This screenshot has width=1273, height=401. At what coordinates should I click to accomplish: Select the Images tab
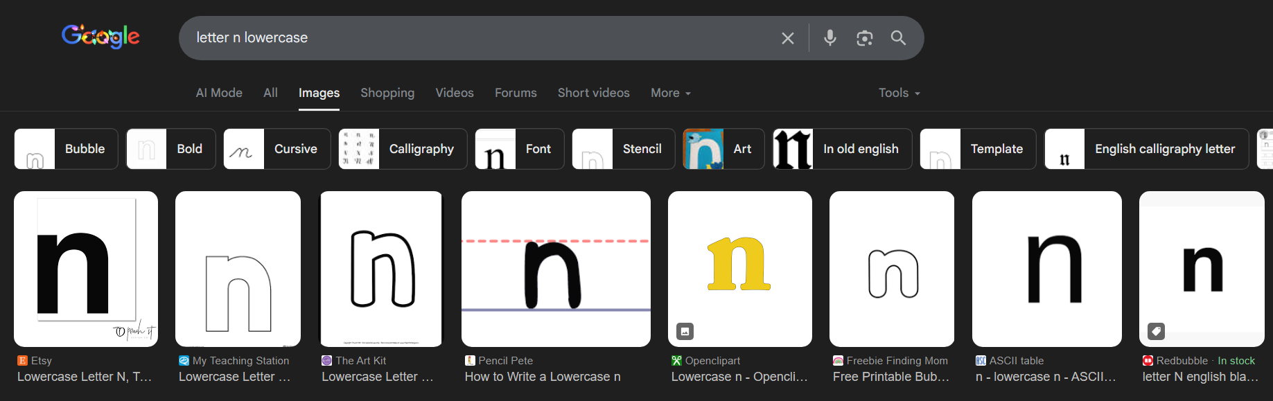(319, 93)
